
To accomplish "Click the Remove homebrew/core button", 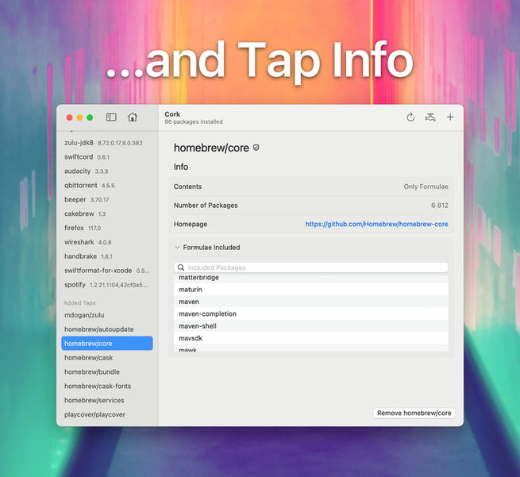I will [414, 413].
